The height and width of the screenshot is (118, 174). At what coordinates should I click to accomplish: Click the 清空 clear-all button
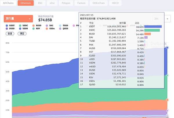22,34
